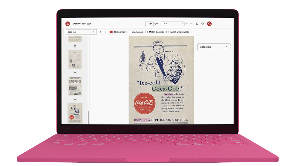
Task: Go to next search match
Action: [106, 32]
